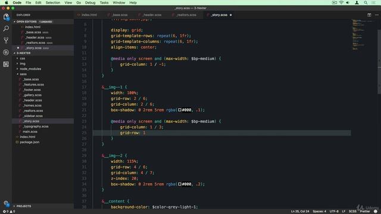Click Prettier in the status bar
The image size is (381, 214).
365,212
